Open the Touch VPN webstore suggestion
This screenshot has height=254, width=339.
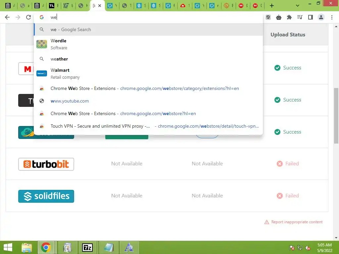pos(148,126)
